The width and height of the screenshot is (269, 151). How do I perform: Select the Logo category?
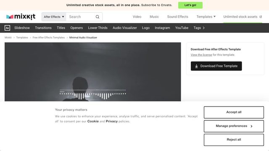pyautogui.click(x=146, y=28)
